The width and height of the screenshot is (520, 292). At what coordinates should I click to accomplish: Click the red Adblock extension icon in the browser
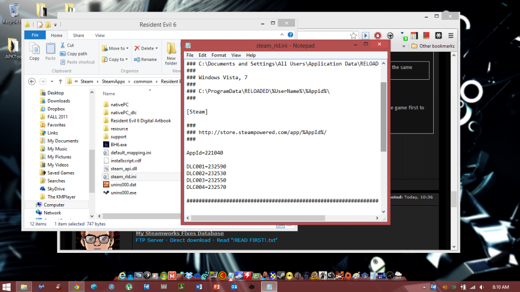[x=378, y=36]
